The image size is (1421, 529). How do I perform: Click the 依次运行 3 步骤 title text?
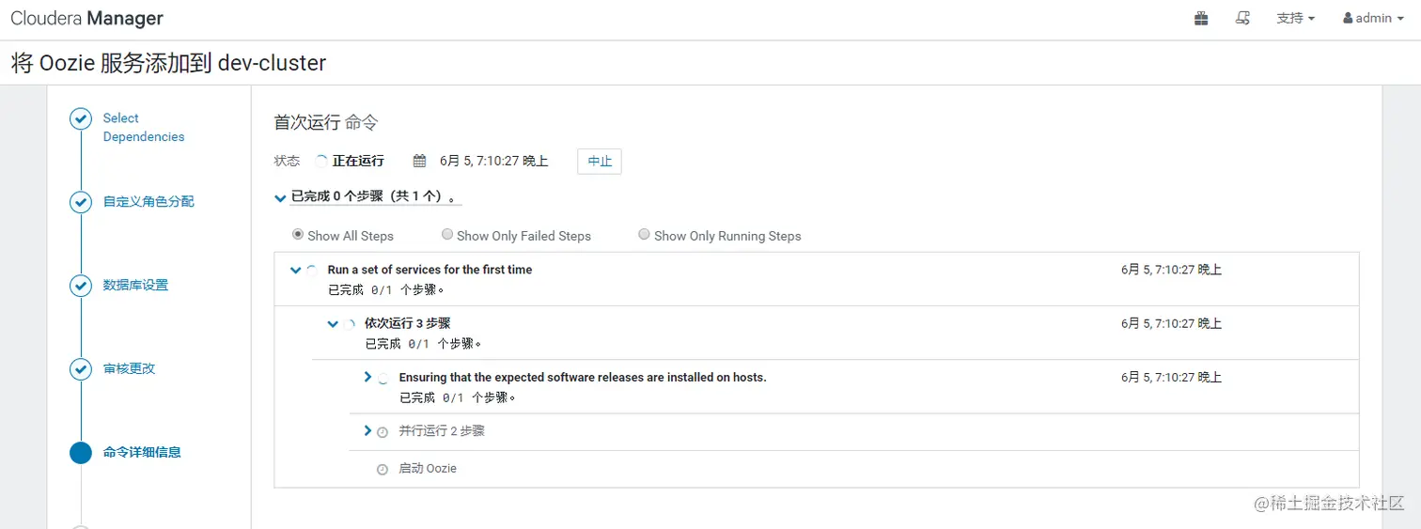coord(408,323)
